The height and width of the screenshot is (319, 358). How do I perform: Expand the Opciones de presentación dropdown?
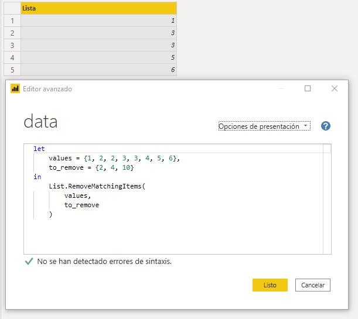coord(264,126)
